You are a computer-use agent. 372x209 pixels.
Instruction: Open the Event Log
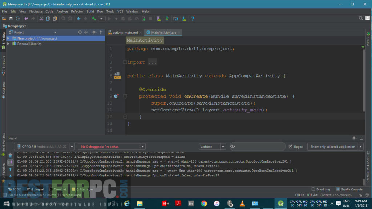[x=320, y=189]
